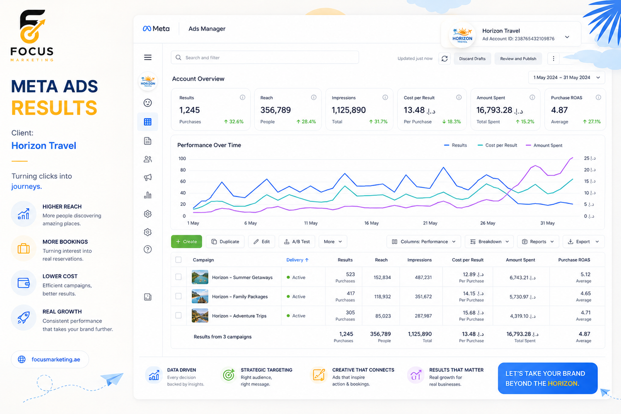Click the Family Packages campaign thumbnail
This screenshot has width=621, height=414.
(x=200, y=296)
